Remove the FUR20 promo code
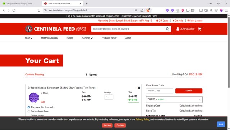The image size is (230, 130). pyautogui.click(x=199, y=99)
